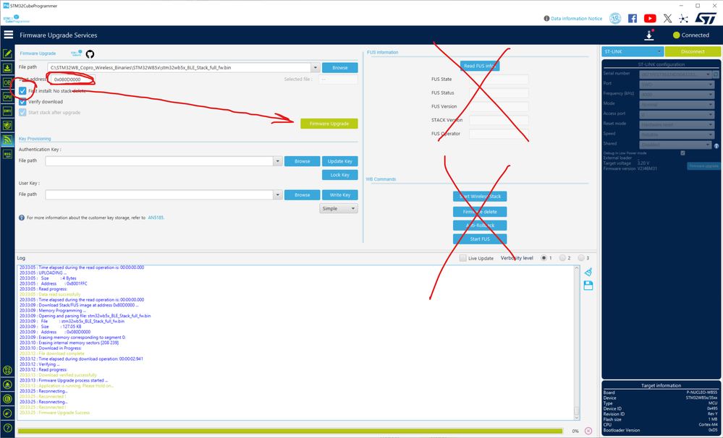Toggle First install checkbox
This screenshot has width=723, height=438.
point(22,91)
